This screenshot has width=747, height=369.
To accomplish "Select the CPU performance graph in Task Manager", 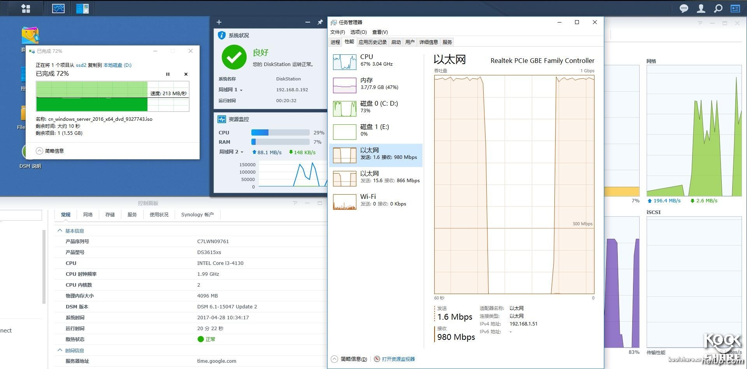I will tap(376, 62).
